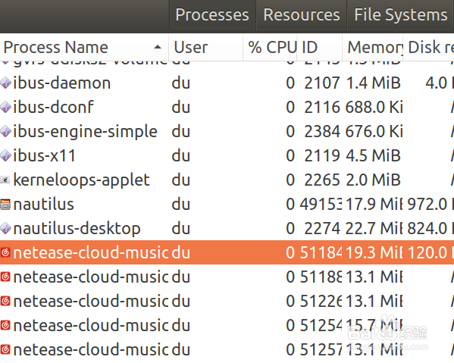Image resolution: width=454 pixels, height=363 pixels.
Task: Select the ibus-daemon process row
Action: click(227, 83)
